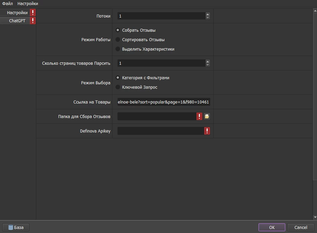This screenshot has width=317, height=233.
Task: Click the warning icon next to the Настройки tab
Action: point(33,12)
